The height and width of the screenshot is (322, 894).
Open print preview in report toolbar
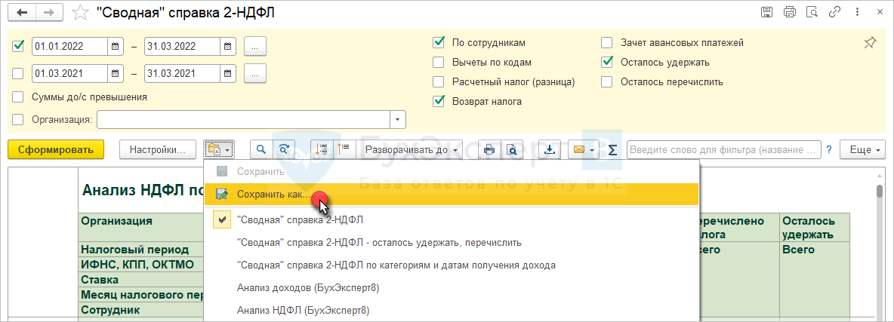tap(512, 149)
